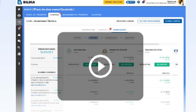This screenshot has height=112, width=196.
Task: Expand Más información for item 01.03
Action: tap(39, 106)
